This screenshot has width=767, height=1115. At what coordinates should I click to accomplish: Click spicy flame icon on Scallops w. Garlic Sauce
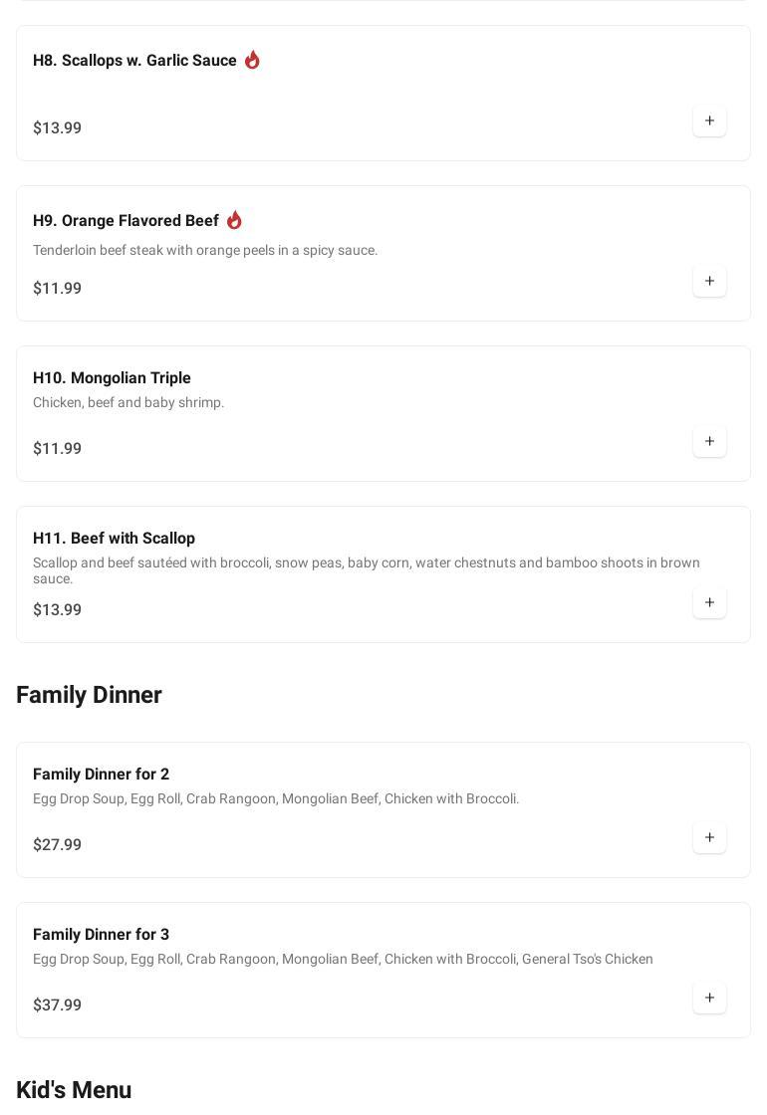tap(252, 60)
